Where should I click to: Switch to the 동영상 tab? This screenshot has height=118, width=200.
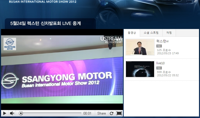point(132,33)
